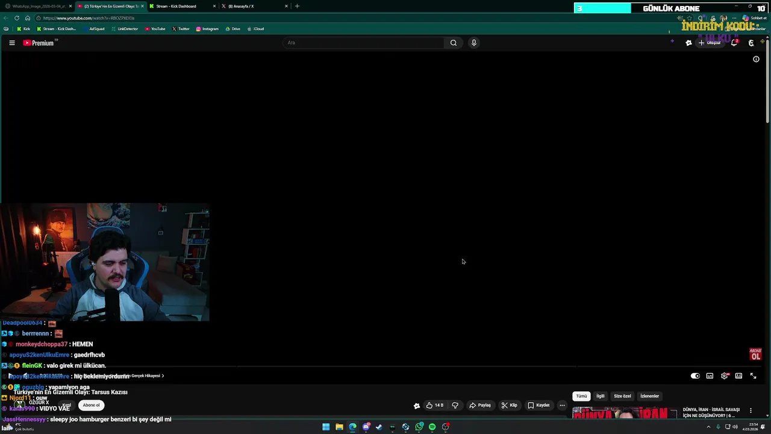Viewport: 771px width, 434px height.
Task: Start voice search with microphone icon
Action: (x=473, y=43)
